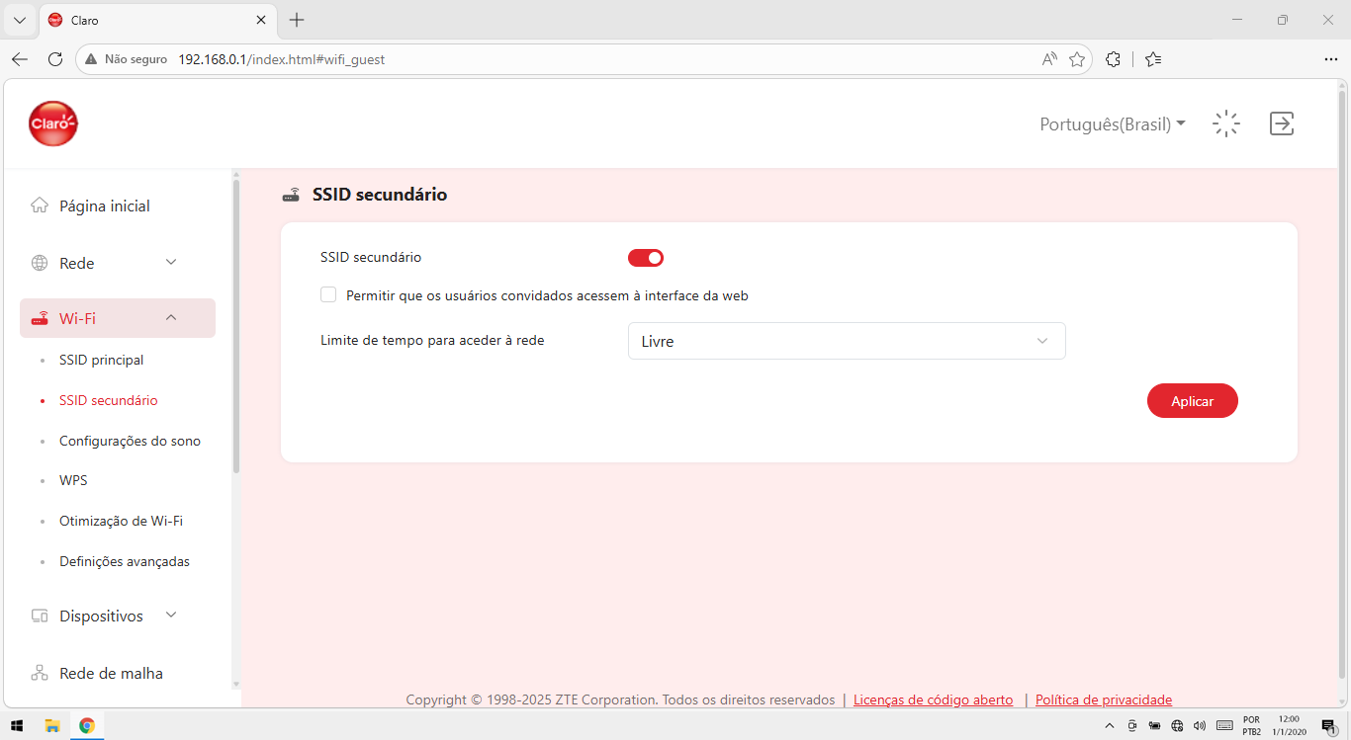The width and height of the screenshot is (1351, 740).
Task: Expand the Dispositivos menu chevron
Action: 171,615
